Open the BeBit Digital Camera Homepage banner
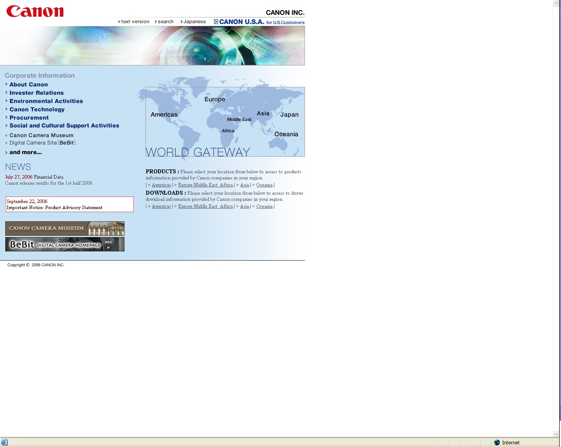This screenshot has width=561, height=447. click(65, 244)
